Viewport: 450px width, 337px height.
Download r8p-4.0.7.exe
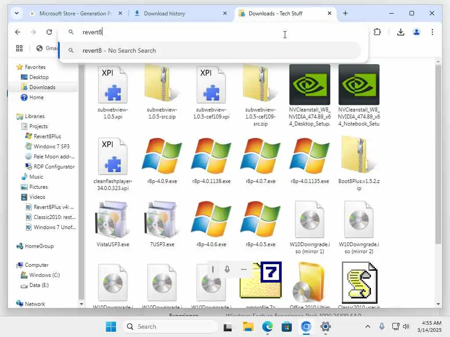click(x=260, y=161)
